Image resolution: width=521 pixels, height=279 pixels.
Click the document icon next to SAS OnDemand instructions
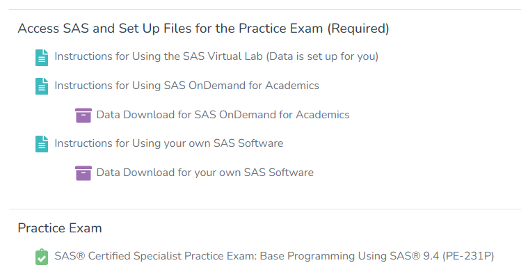42,86
